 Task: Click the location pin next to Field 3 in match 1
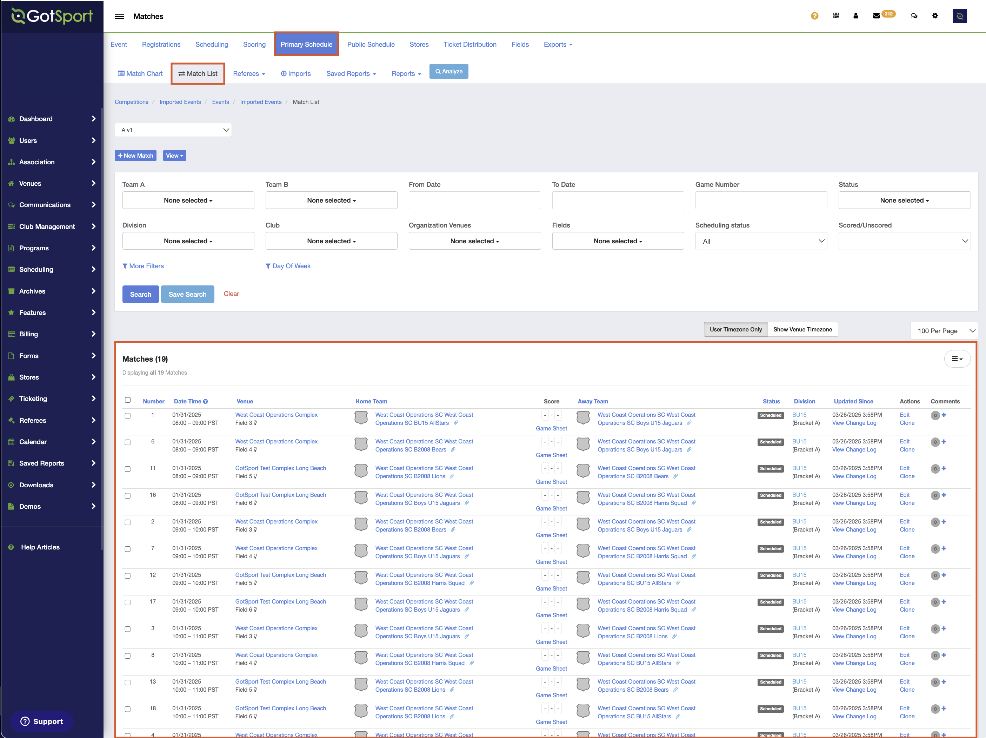tap(255, 423)
